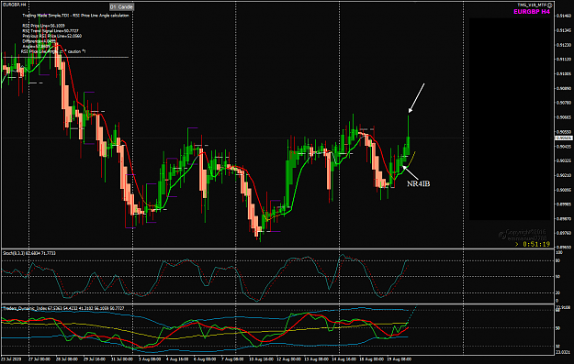
Task: Select the TMS_V19_MTF expert advisor name
Action: [532, 6]
